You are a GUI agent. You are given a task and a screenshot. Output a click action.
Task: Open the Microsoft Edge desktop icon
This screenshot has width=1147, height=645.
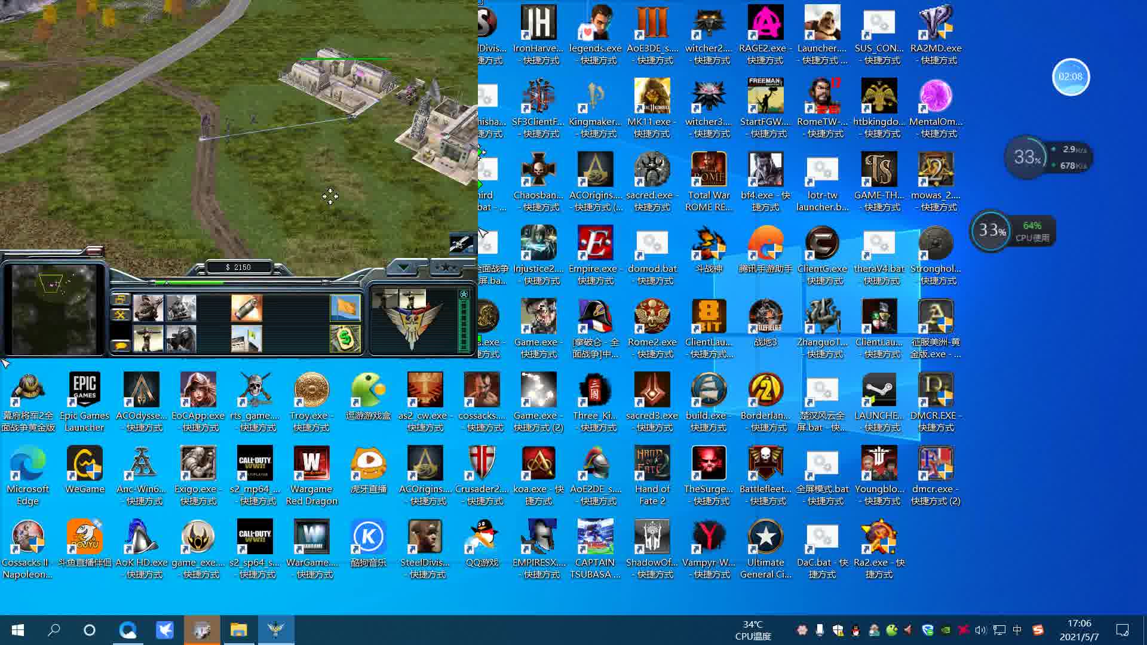point(27,475)
